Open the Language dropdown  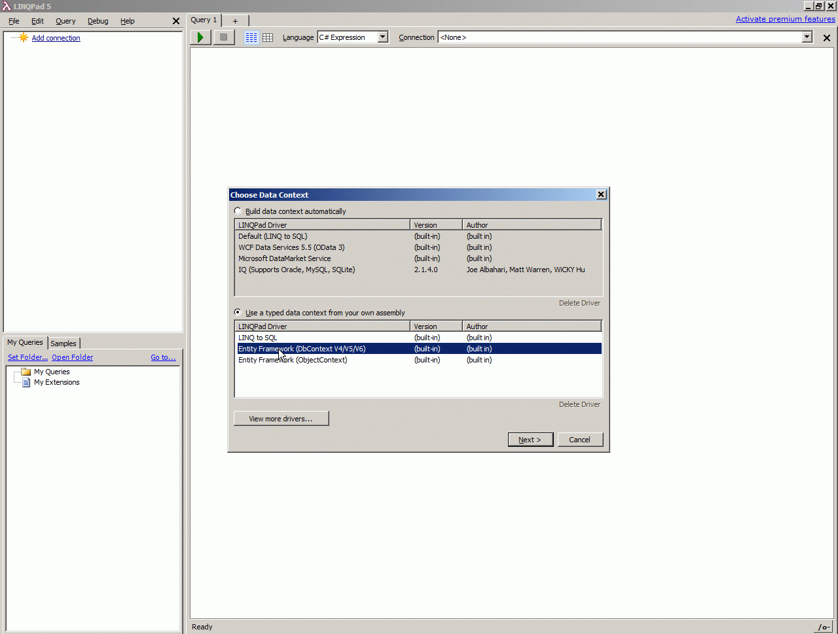(x=383, y=37)
